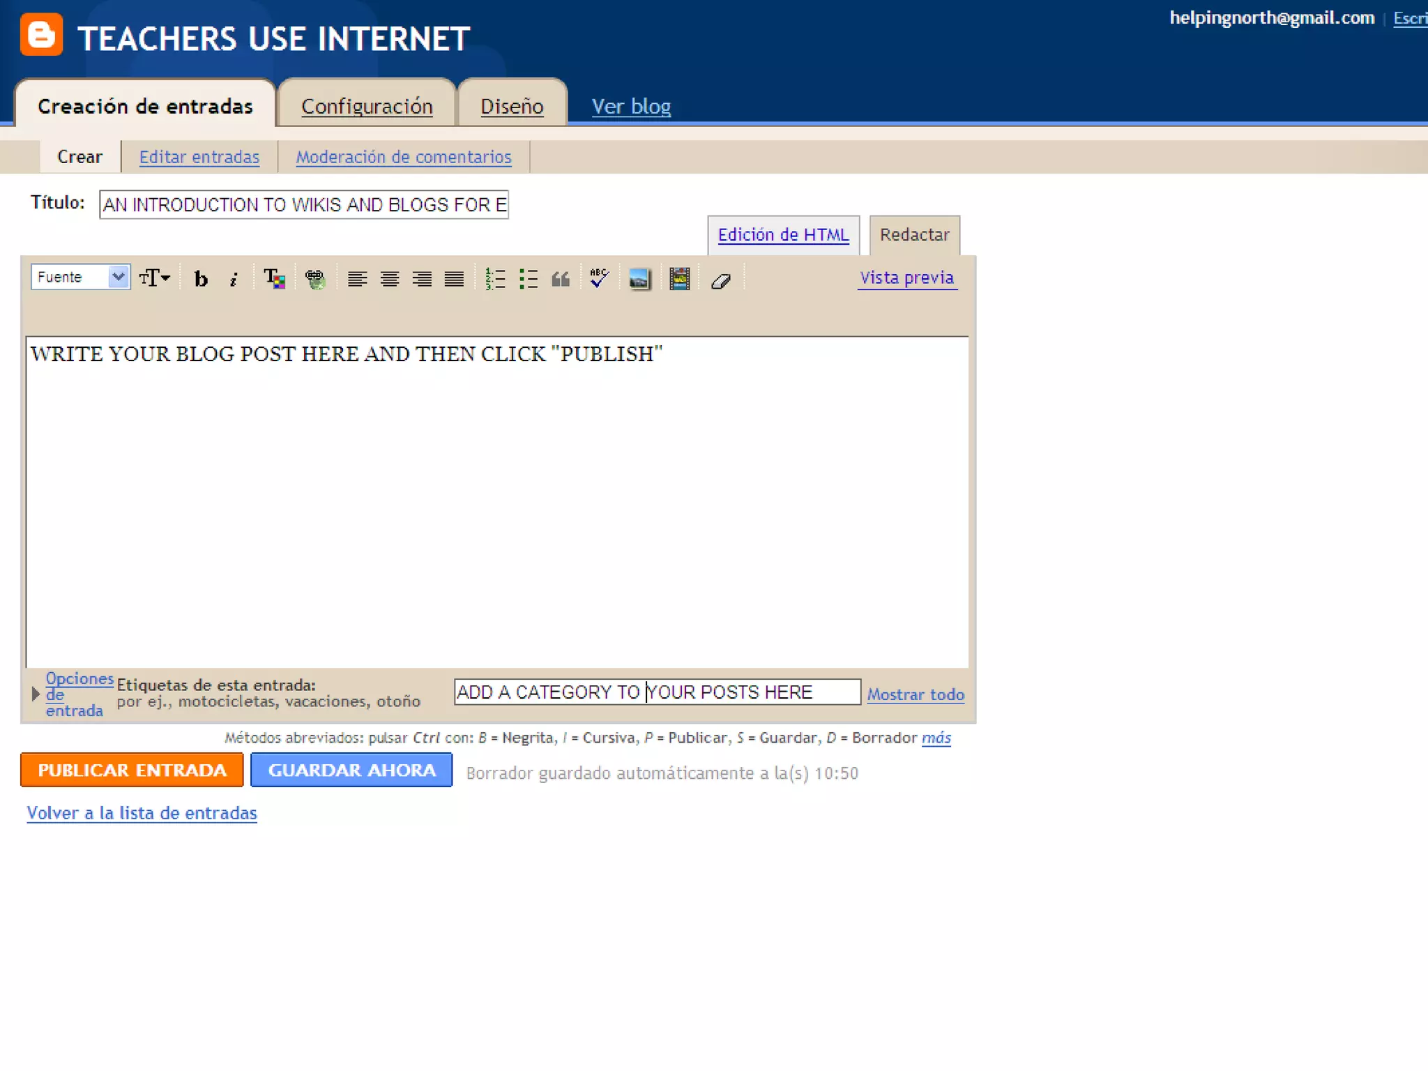Viewport: 1428px width, 1071px height.
Task: Click the add image icon
Action: [x=639, y=279]
